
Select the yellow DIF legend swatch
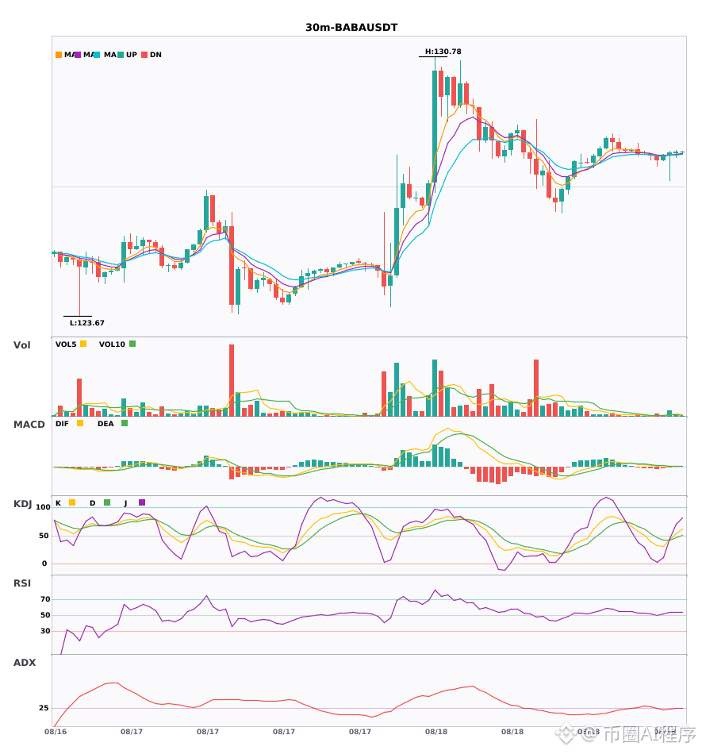click(x=80, y=423)
